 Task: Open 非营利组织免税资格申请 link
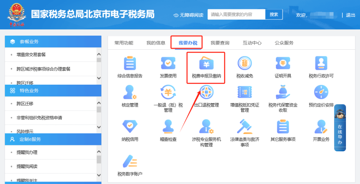(x=39, y=118)
